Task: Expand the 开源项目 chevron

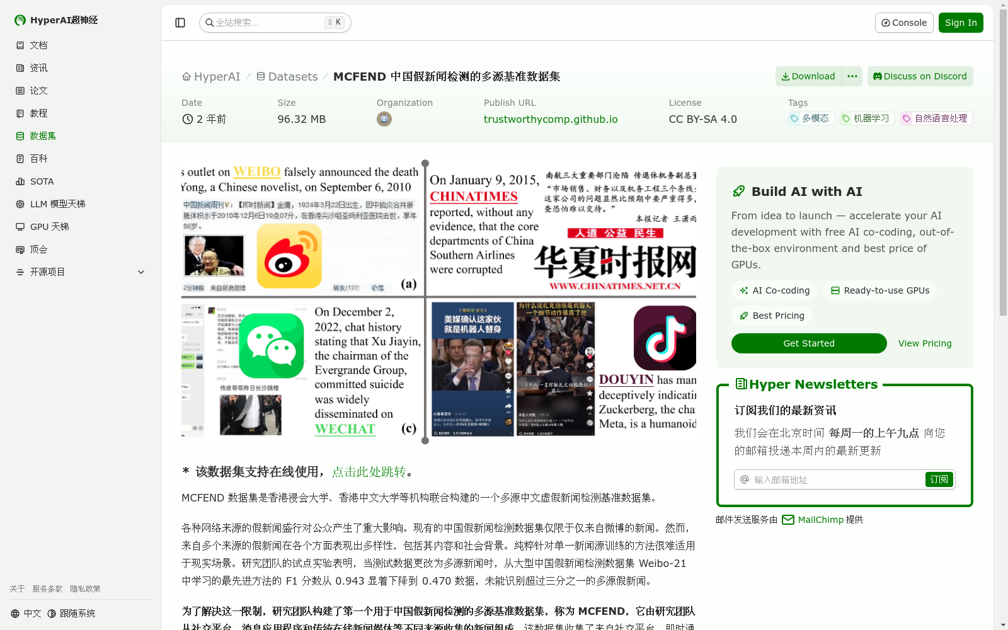Action: (x=141, y=272)
